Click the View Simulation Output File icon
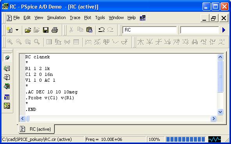This screenshot has height=144, width=231. tap(7, 68)
